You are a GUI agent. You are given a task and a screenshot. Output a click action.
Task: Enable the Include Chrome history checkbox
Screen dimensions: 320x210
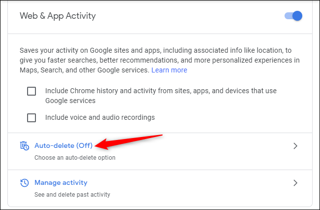[32, 91]
